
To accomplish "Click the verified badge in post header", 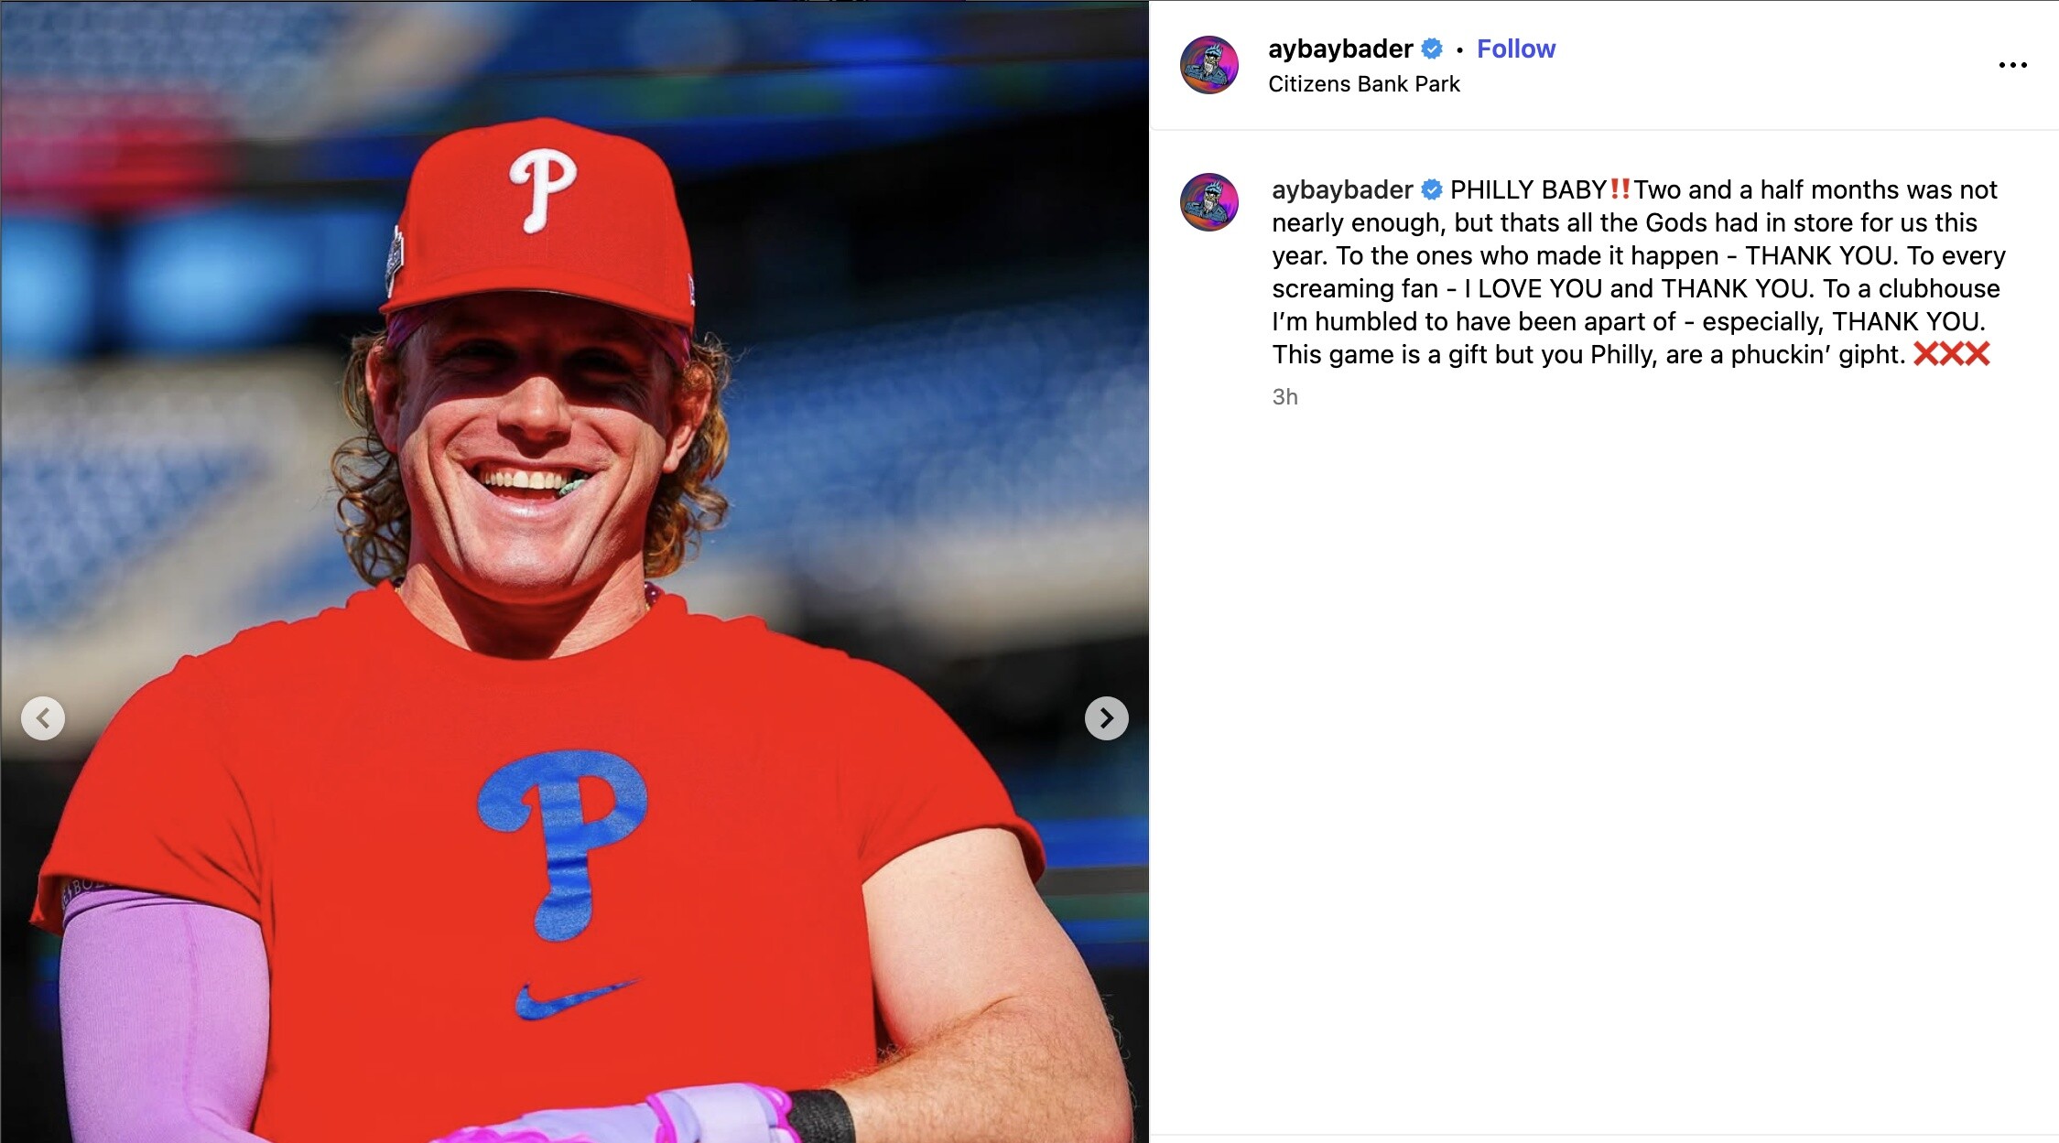I will (x=1432, y=49).
